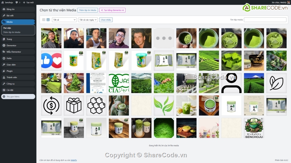Select the man with glasses selfie thumbnail
The height and width of the screenshot is (163, 291).
coord(119,38)
